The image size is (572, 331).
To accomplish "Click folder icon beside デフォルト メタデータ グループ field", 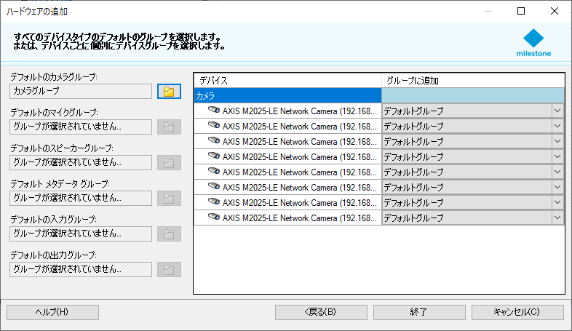I will point(169,199).
